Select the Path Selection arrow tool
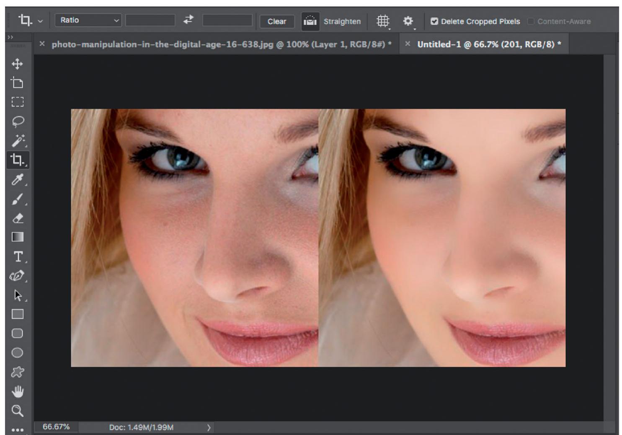The image size is (622, 435). pos(18,295)
